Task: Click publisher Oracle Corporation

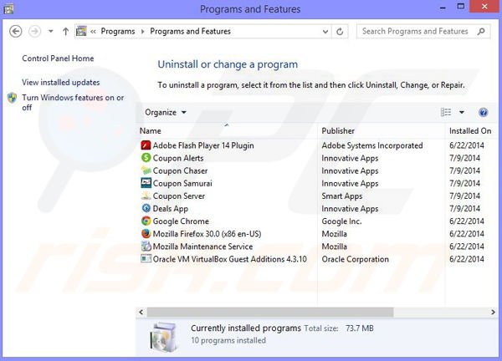Action: click(x=355, y=259)
